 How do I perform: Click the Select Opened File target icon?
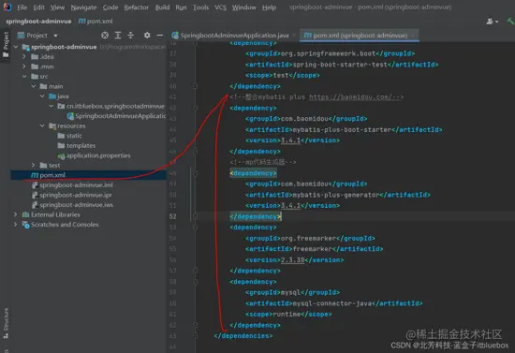point(105,36)
